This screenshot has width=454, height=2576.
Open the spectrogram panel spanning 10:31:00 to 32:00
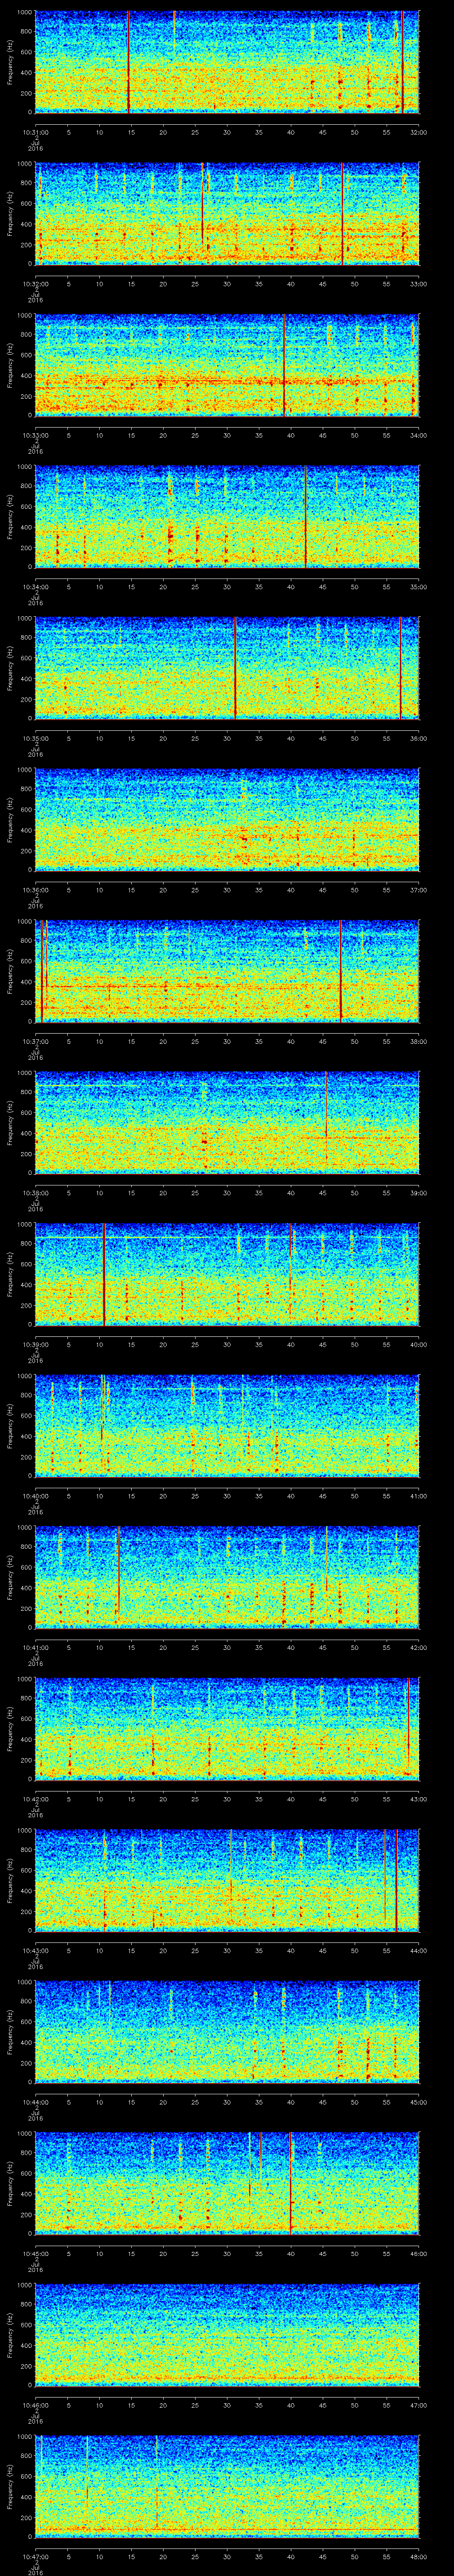(227, 62)
